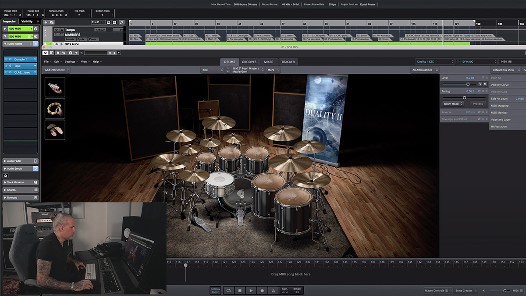Viewport: 526px width, 296px height.
Task: Click the edit instrument 'e' icon on first SD3 MIDI
Action: pos(36,29)
